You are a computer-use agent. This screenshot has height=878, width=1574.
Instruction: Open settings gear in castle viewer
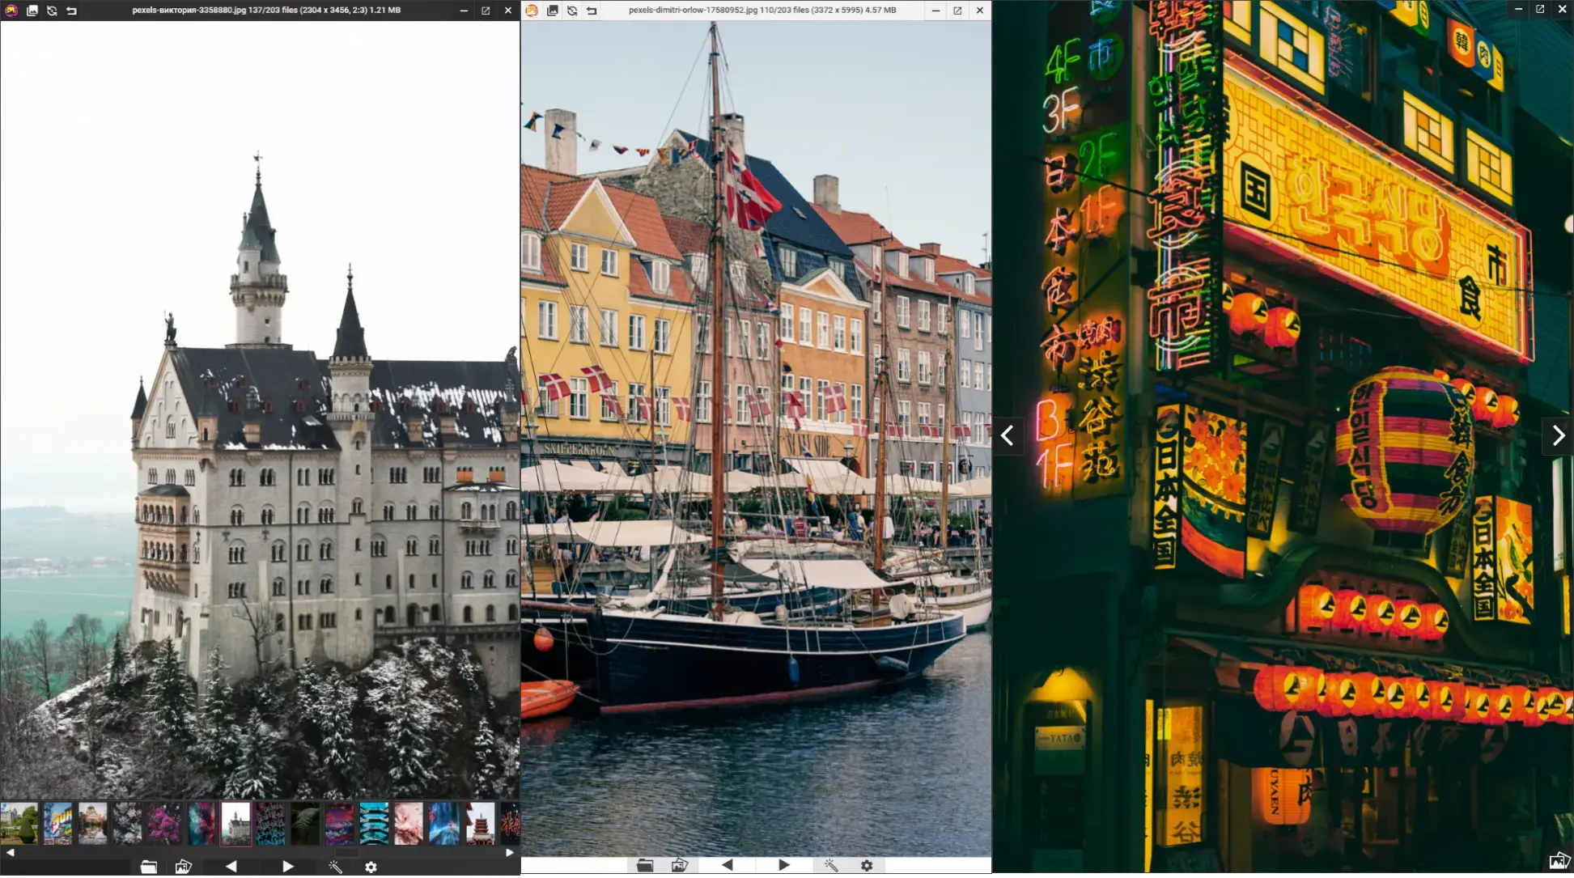(371, 867)
